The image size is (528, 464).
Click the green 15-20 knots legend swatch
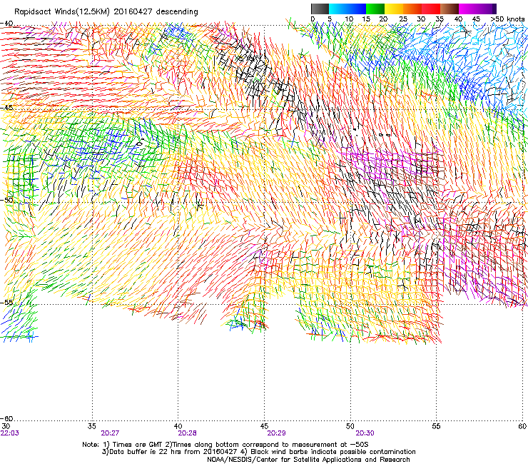[375, 9]
